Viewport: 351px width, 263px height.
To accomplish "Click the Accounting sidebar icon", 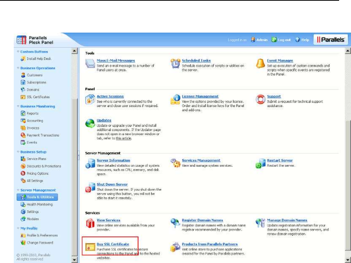I will (x=23, y=120).
